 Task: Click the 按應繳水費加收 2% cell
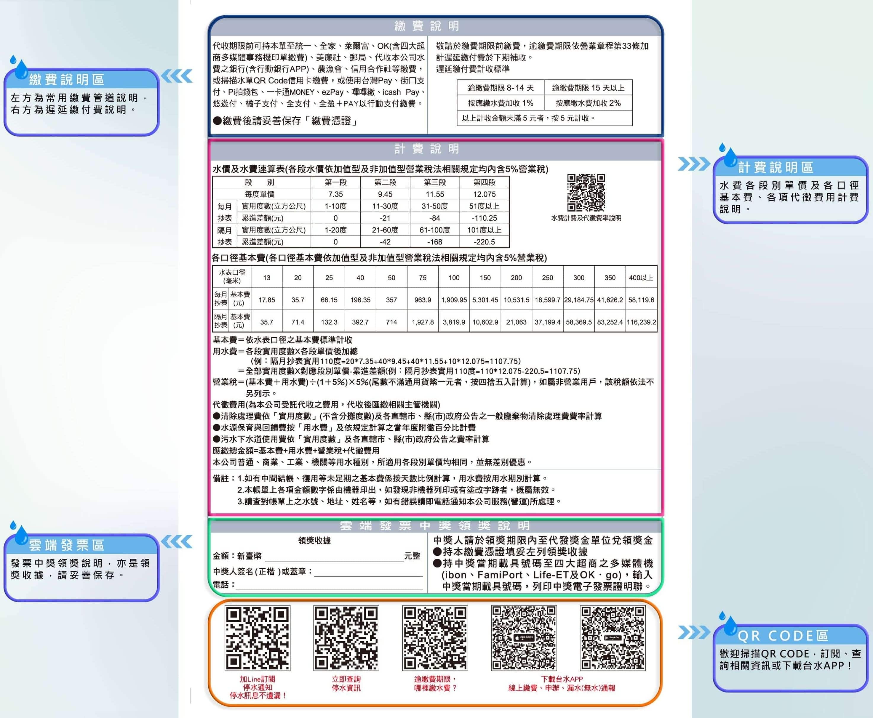(588, 103)
